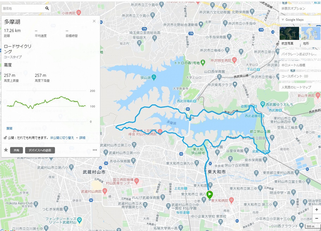Zoom out with the minus button
The height and width of the screenshot is (231, 321).
tap(317, 218)
